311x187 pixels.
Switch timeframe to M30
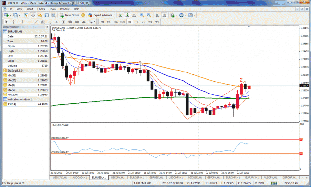(x=122, y=22)
